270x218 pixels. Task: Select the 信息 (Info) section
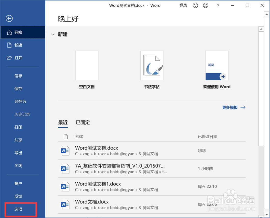(18, 76)
